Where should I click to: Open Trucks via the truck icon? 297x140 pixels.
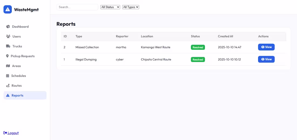[x=8, y=46]
